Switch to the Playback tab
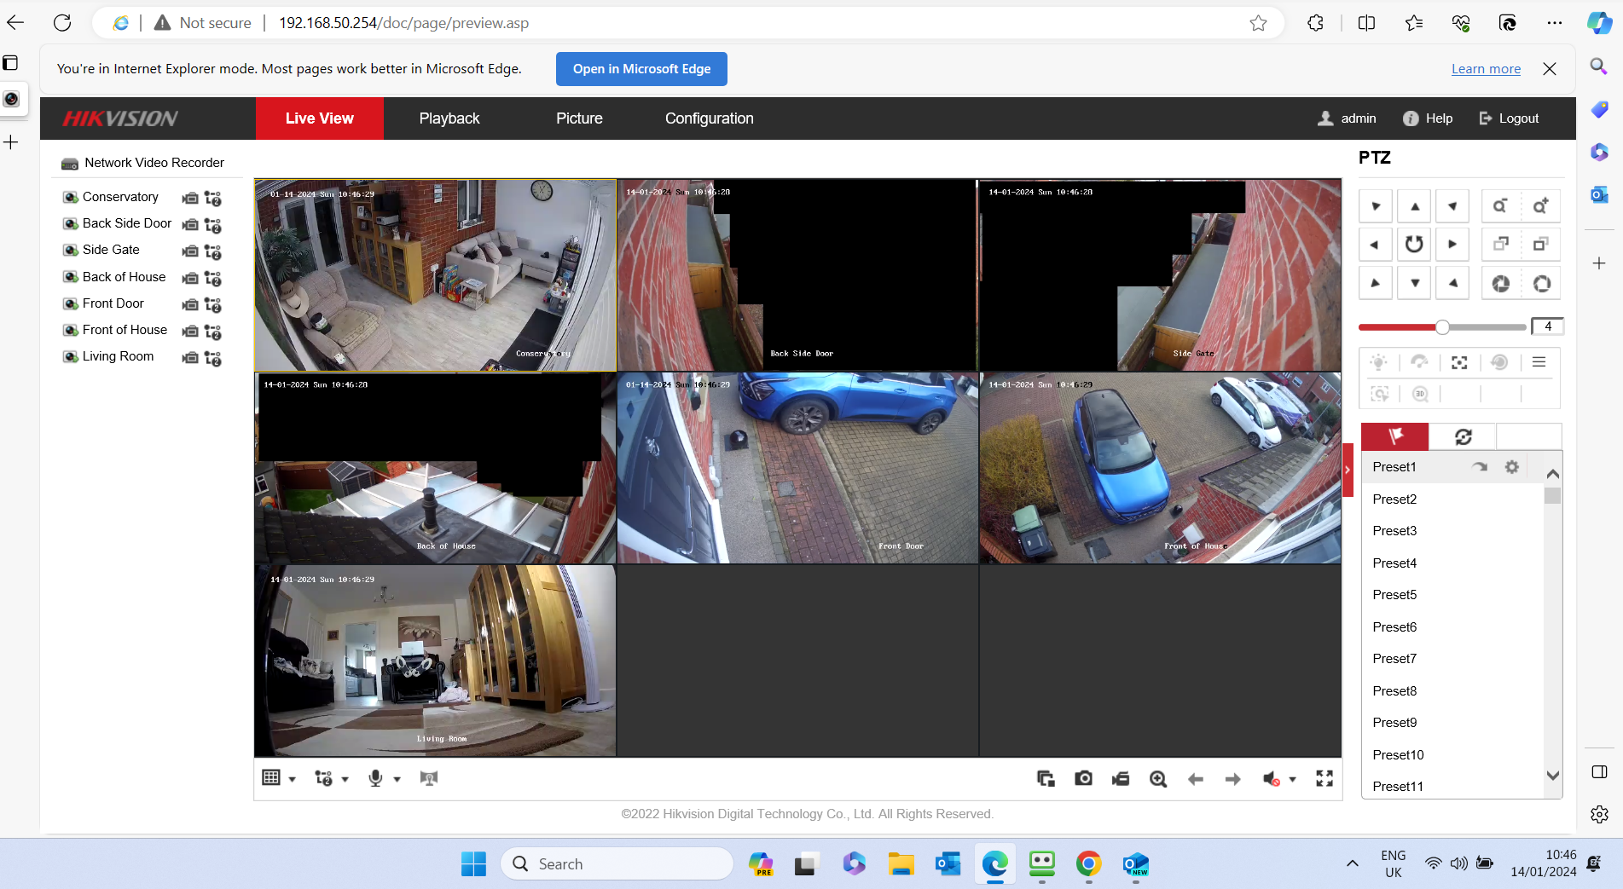 (449, 118)
